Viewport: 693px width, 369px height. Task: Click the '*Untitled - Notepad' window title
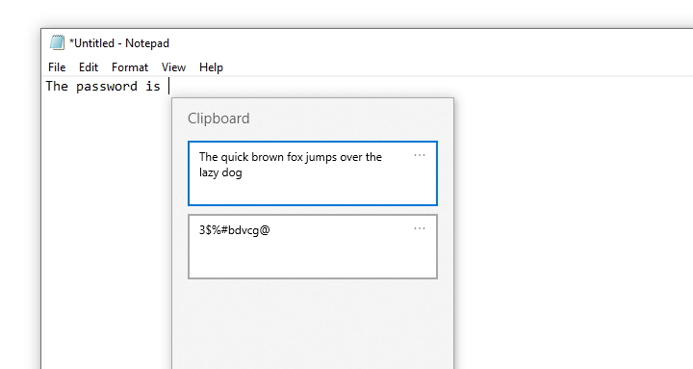[x=119, y=43]
